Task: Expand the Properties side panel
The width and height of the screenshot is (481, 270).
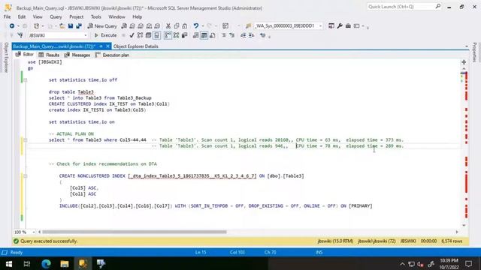Action: pyautogui.click(x=474, y=52)
